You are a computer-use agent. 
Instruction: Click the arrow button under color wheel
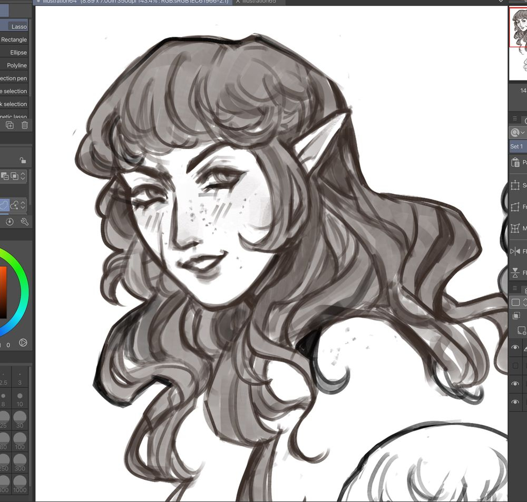point(23,343)
